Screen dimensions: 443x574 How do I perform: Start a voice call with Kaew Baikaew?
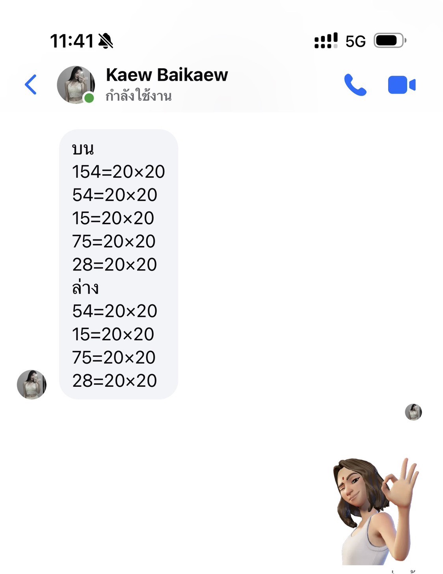355,85
